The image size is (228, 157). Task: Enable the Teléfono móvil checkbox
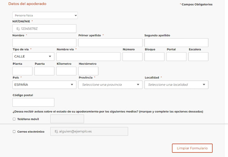pyautogui.click(x=14, y=119)
